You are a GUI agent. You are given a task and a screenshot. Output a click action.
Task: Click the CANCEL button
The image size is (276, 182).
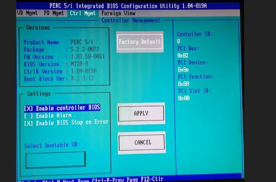coord(141,142)
